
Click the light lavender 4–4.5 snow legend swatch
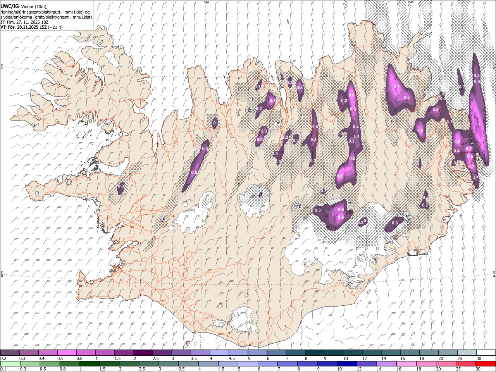pyautogui.click(x=219, y=353)
